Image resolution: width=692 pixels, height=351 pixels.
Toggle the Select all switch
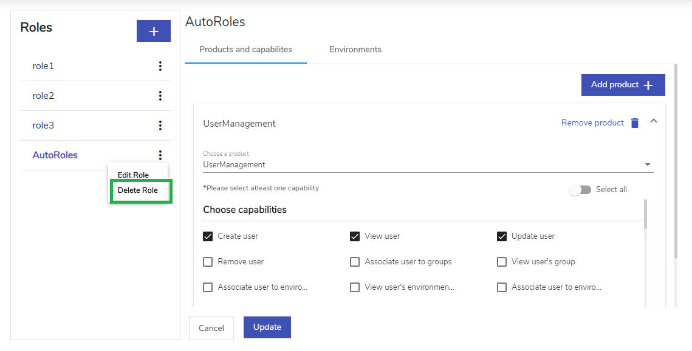[x=580, y=190]
